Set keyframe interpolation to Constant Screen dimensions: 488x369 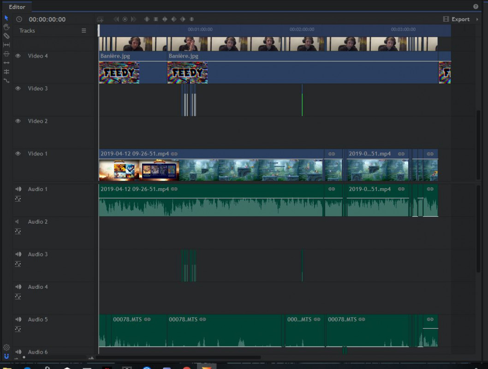coord(156,19)
